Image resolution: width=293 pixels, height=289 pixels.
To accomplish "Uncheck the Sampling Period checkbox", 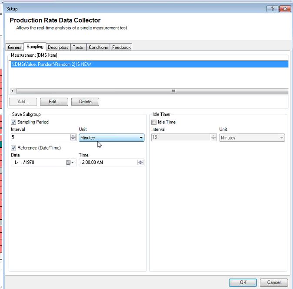I will (13, 122).
